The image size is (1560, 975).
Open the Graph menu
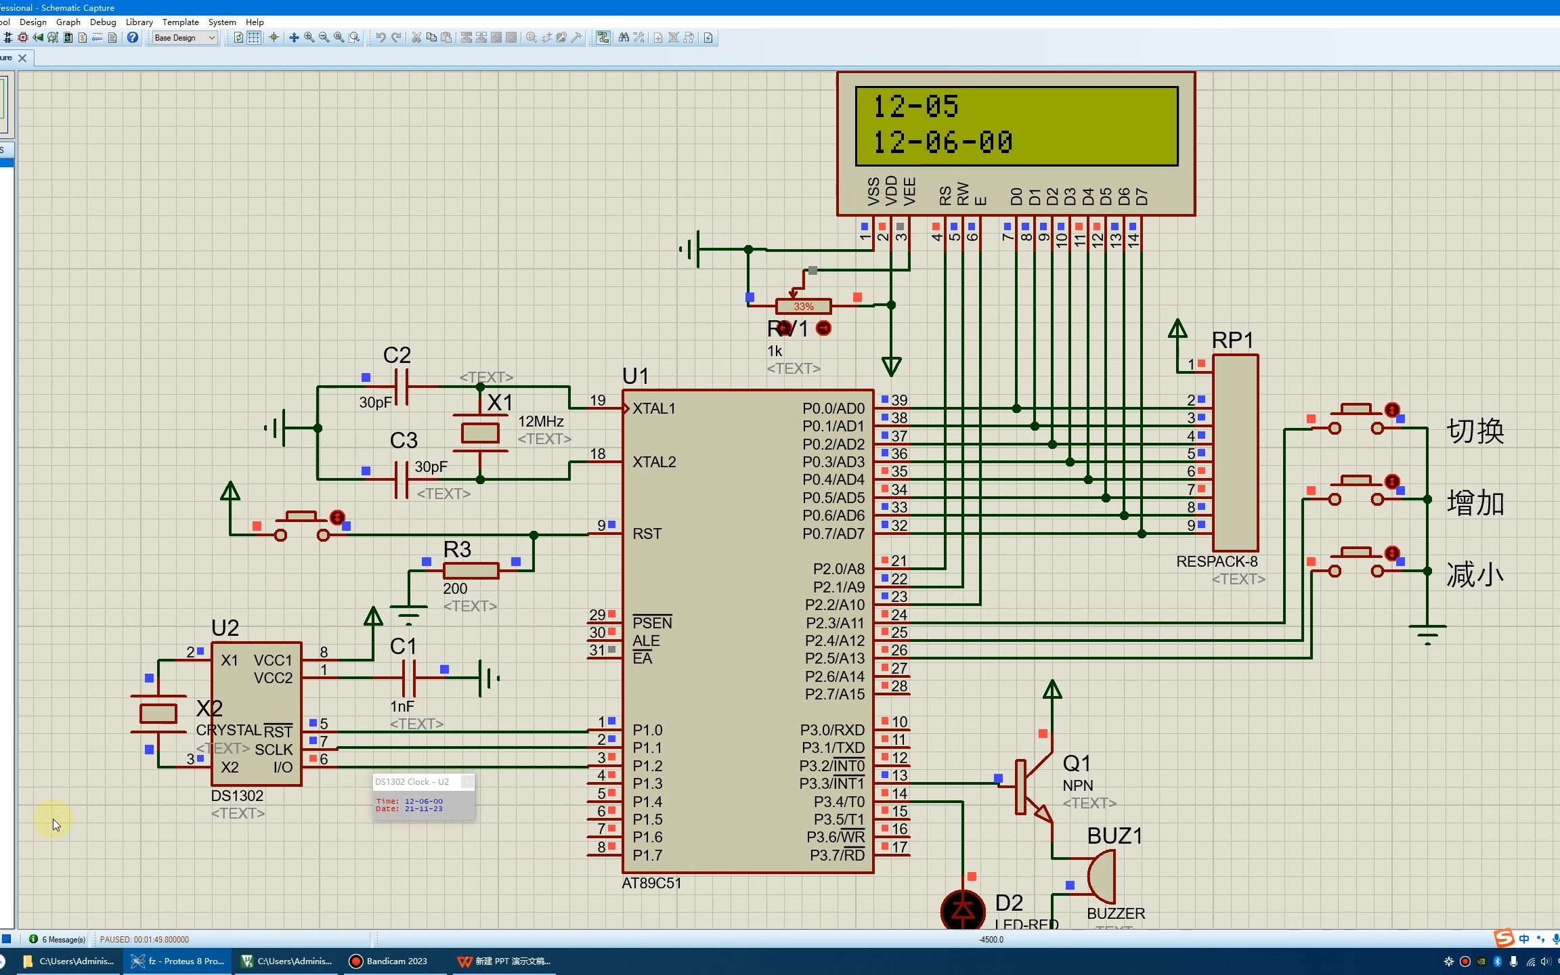point(68,22)
